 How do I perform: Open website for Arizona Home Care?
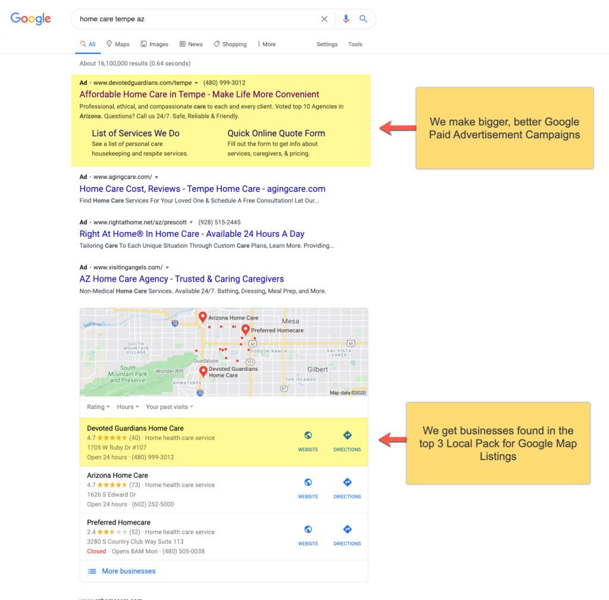click(x=308, y=488)
